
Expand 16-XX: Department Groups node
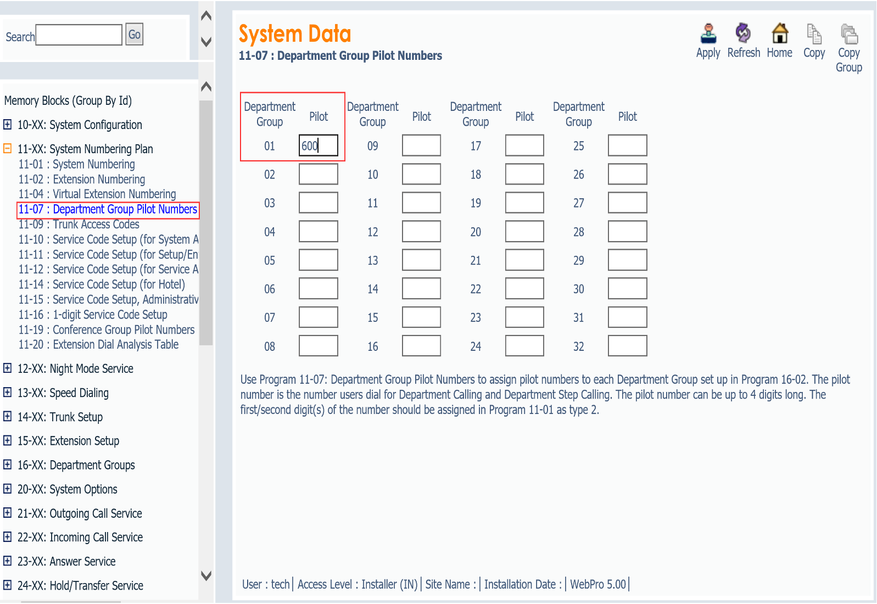click(8, 465)
